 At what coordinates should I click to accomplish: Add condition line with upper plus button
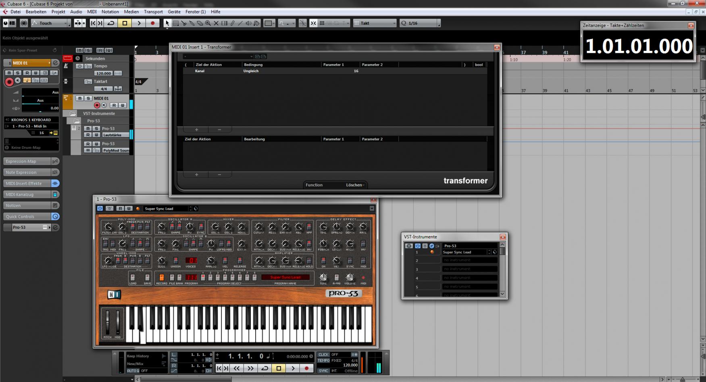(196, 130)
